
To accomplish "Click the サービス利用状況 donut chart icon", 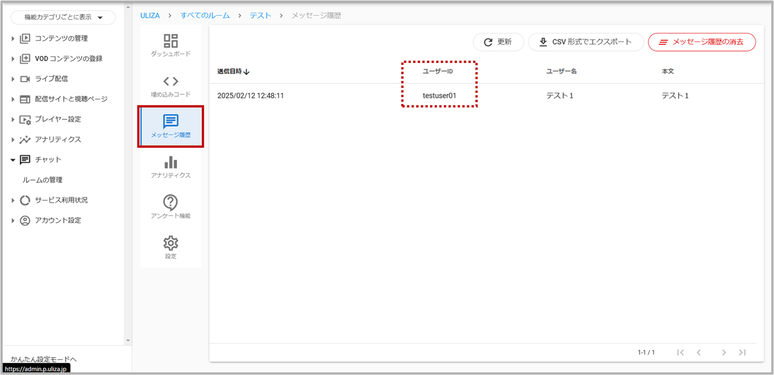I will [25, 200].
